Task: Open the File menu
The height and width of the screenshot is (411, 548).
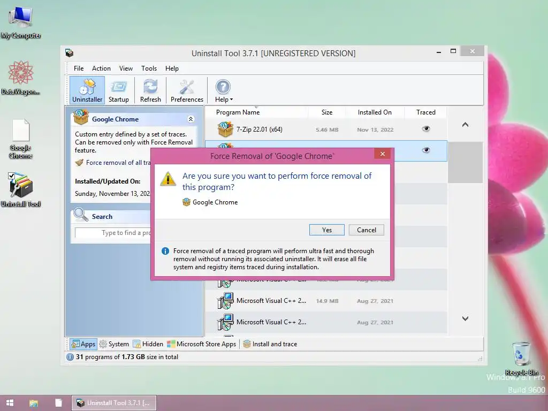Action: [x=79, y=68]
